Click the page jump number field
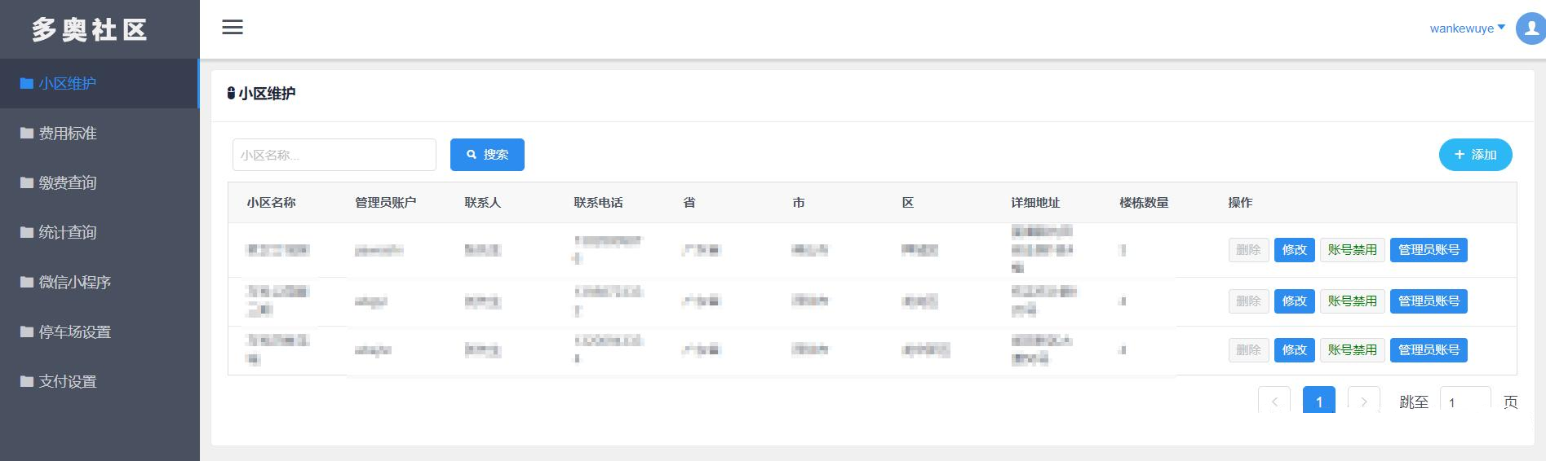This screenshot has width=1546, height=461. tap(1464, 402)
